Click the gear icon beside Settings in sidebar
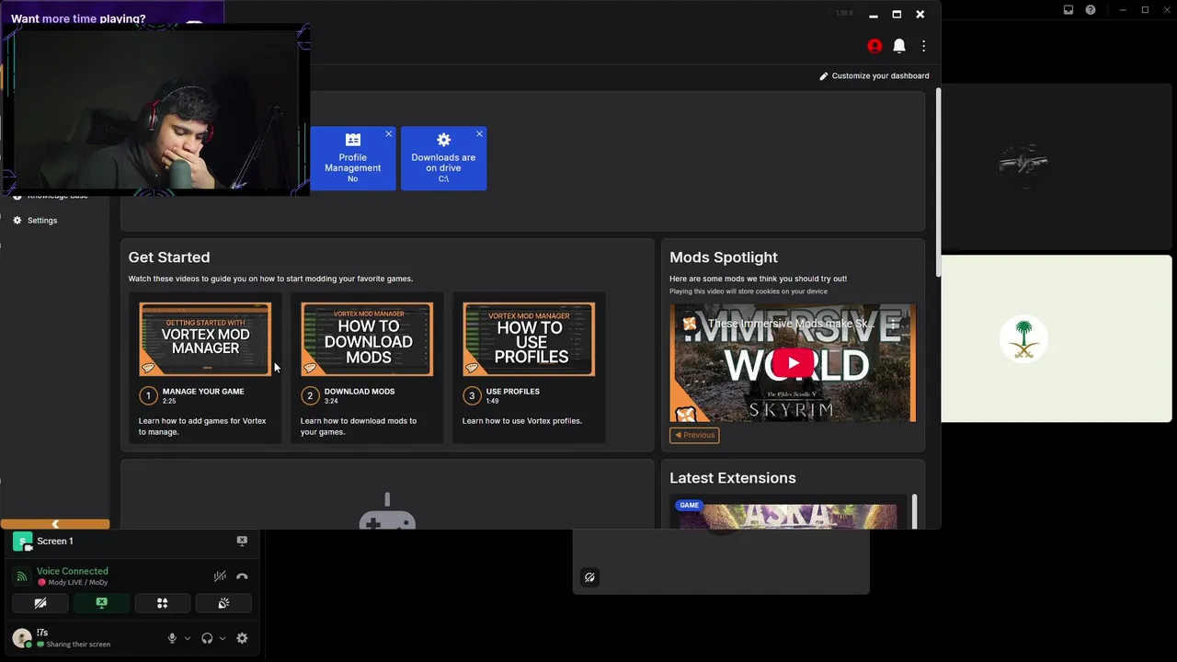This screenshot has width=1177, height=662. coord(17,221)
